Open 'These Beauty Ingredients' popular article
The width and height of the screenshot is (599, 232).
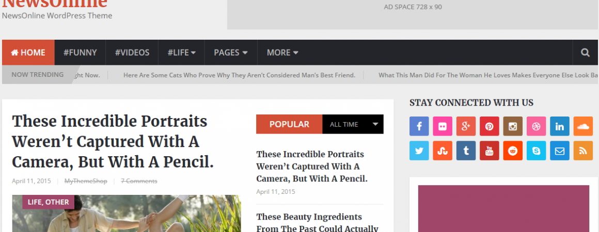317,222
